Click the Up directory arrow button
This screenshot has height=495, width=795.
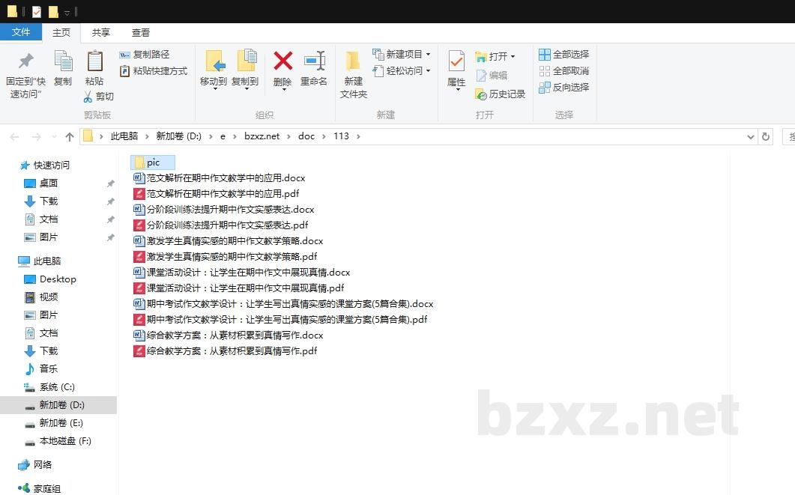[x=70, y=137]
